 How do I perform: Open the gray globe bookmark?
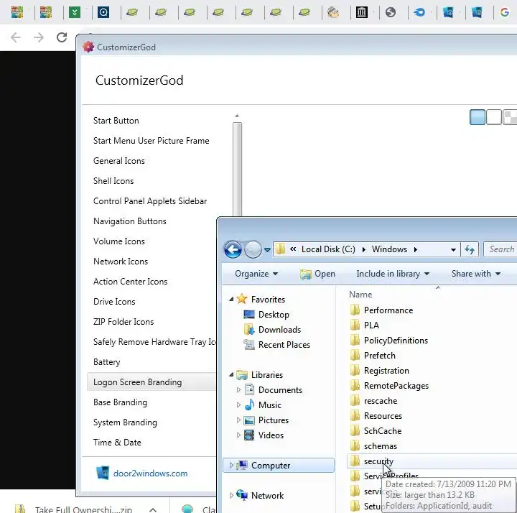coord(391,12)
